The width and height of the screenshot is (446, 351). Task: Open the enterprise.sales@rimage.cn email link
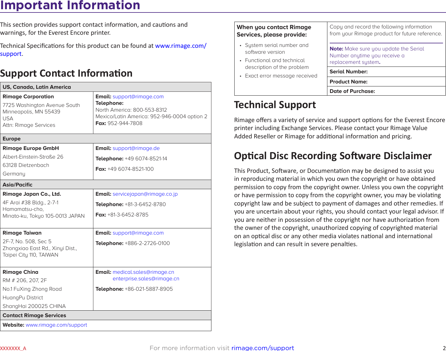point(146,279)
